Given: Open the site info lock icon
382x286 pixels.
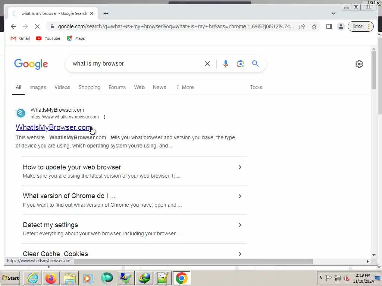Looking at the screenshot, I should pos(52,26).
